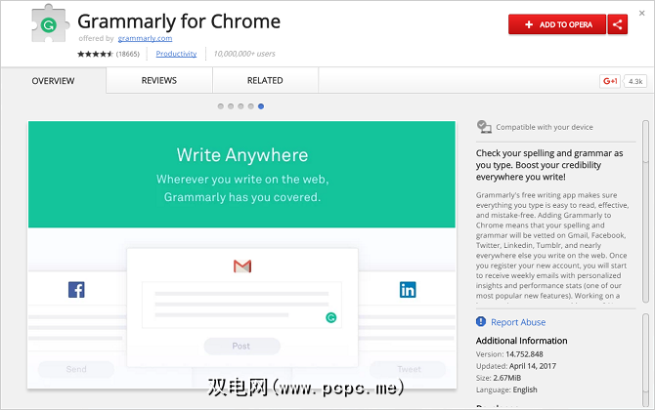
Task: Click the star rating icons
Action: [x=95, y=54]
